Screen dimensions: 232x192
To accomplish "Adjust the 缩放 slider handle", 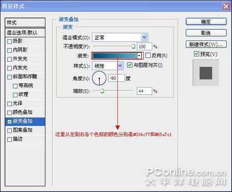I will click(102, 91).
